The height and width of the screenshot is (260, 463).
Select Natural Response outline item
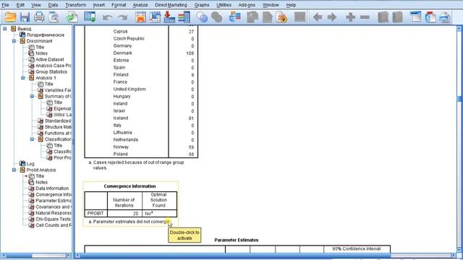point(53,213)
